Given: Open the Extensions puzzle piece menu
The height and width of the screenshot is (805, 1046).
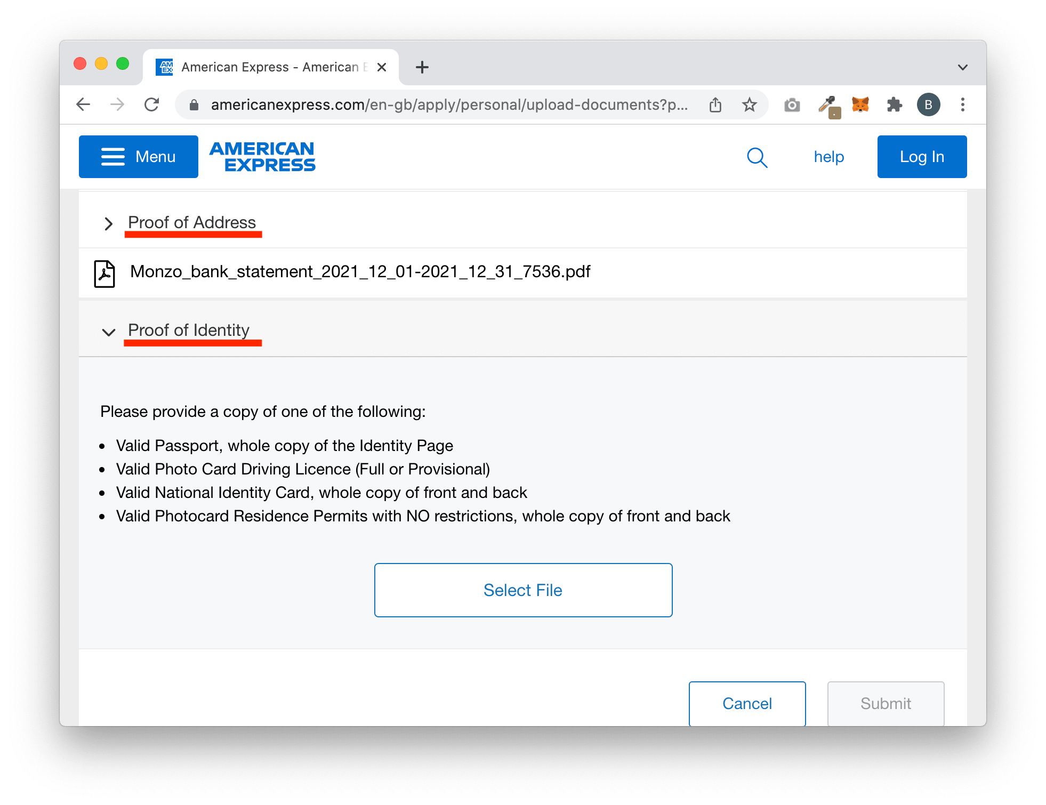Looking at the screenshot, I should tap(894, 104).
